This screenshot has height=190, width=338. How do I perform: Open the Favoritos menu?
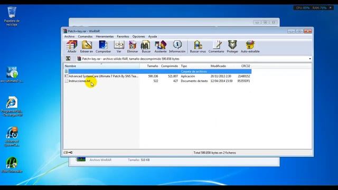click(123, 36)
